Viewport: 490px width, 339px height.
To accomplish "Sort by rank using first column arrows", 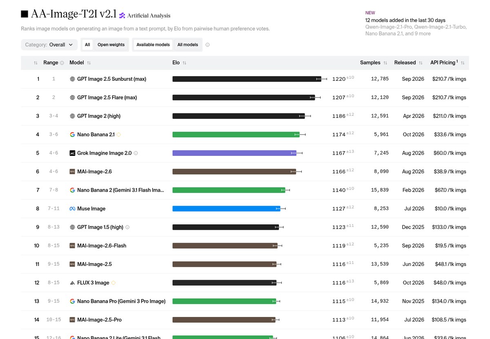I will point(36,63).
